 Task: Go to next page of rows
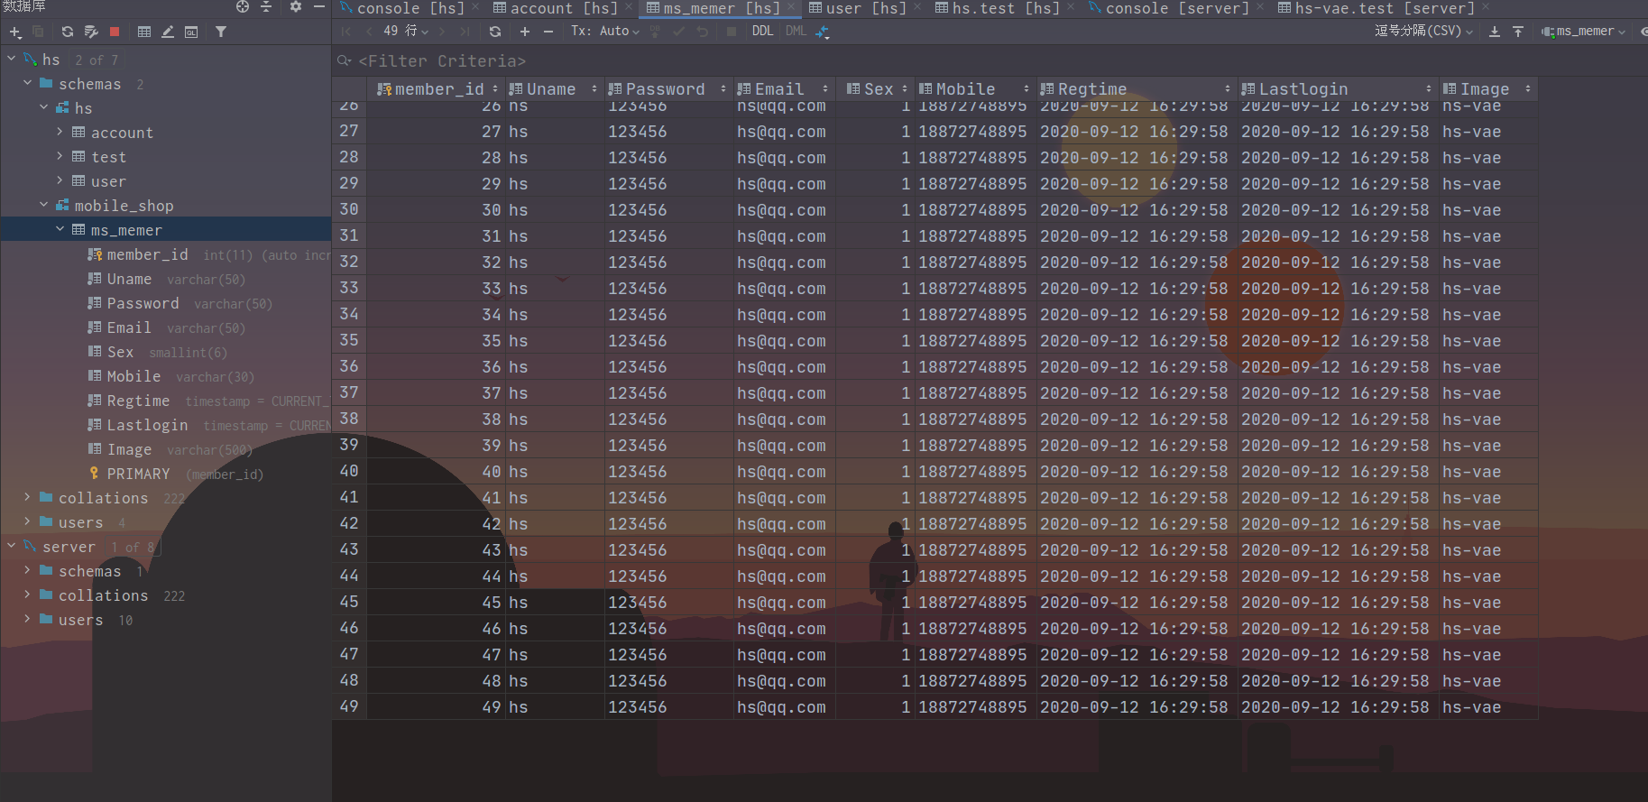click(x=442, y=31)
